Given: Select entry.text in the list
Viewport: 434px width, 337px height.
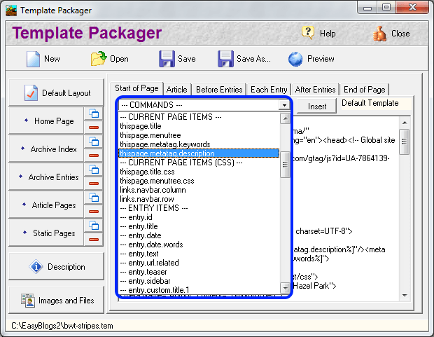Looking at the screenshot, I should (199, 254).
